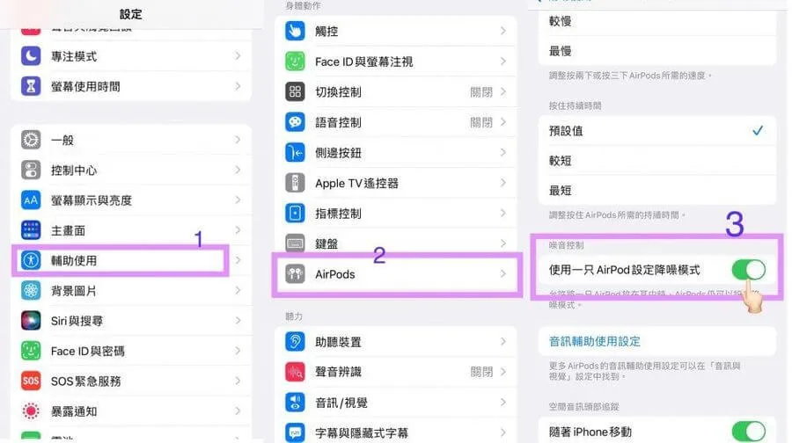Open the 觸控 hand icon

(x=295, y=31)
